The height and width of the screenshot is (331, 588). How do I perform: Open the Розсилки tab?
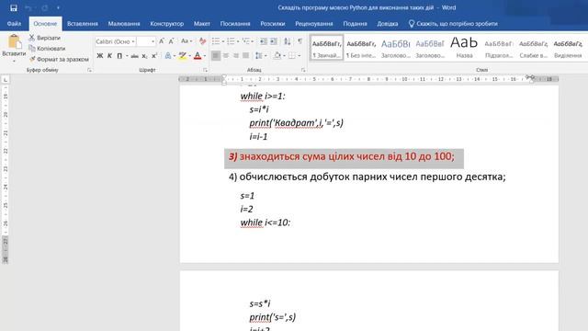click(x=273, y=24)
